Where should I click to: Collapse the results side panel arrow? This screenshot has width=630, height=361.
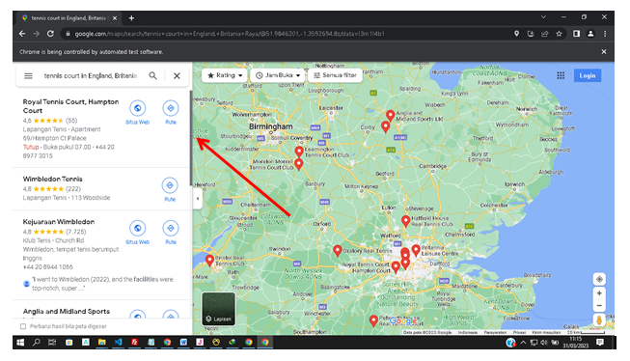click(x=197, y=199)
